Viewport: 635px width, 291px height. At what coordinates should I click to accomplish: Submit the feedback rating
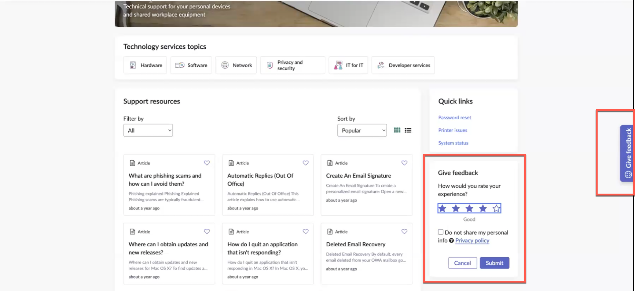495,263
